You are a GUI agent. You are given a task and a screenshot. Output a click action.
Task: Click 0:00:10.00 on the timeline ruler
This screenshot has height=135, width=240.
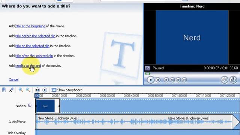59,96
